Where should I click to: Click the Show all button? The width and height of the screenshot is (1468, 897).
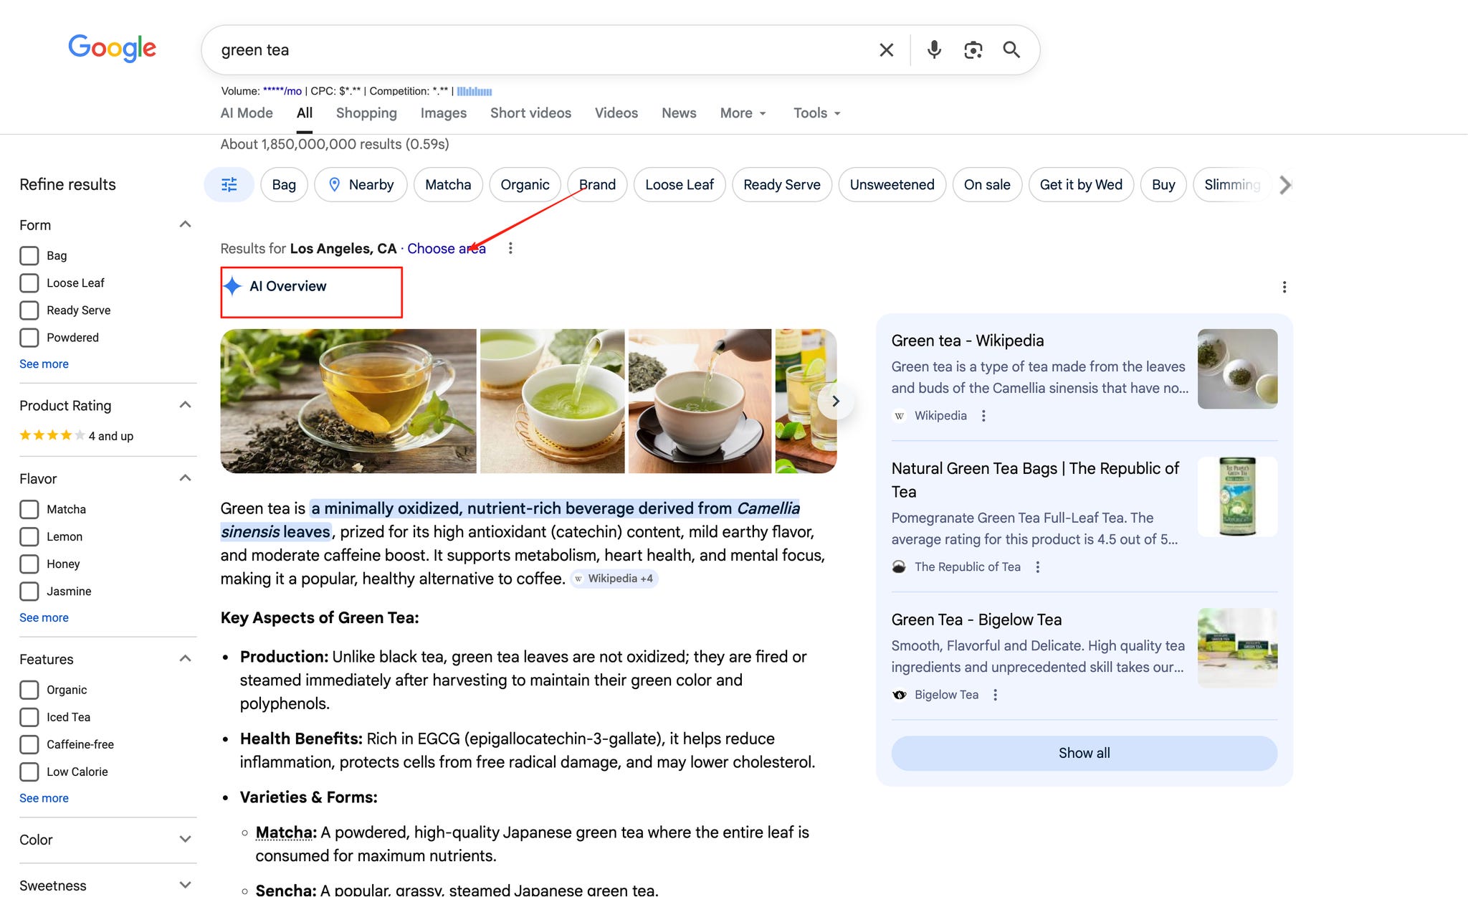click(x=1084, y=753)
